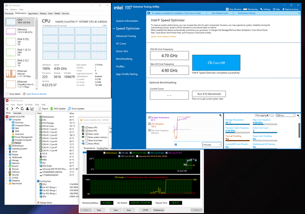Go back in AIDA64 toolbar
Image resolution: width=305 pixels, height=214 pixels.
pyautogui.click(x=8, y=109)
